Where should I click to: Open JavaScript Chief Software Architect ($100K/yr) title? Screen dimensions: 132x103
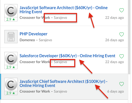pos(64,83)
